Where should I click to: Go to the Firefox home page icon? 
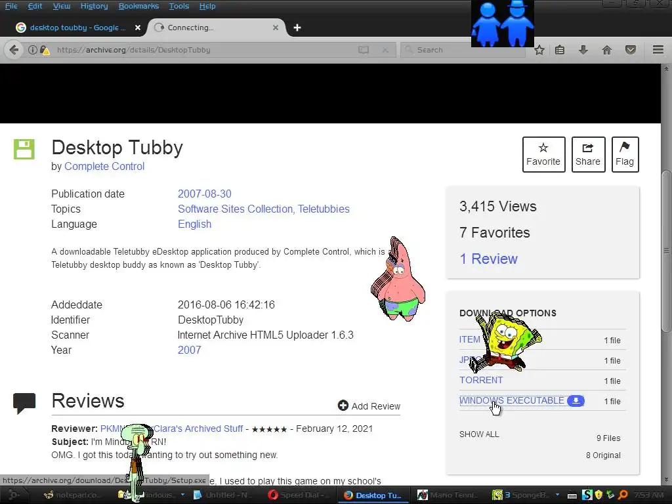pos(606,50)
